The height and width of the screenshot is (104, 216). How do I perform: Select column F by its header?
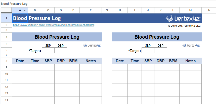click(91, 10)
